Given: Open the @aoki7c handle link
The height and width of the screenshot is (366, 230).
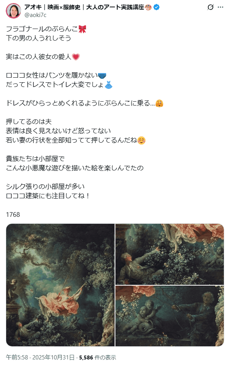Looking at the screenshot, I should click(x=36, y=15).
